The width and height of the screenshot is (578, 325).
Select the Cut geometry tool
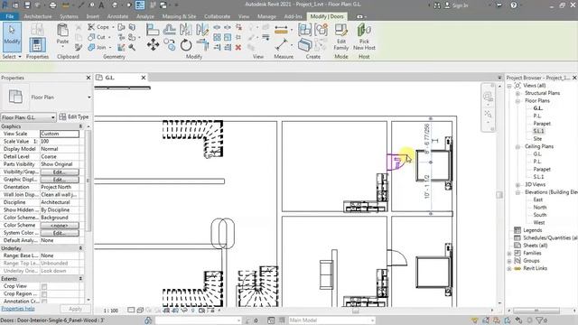click(x=97, y=37)
